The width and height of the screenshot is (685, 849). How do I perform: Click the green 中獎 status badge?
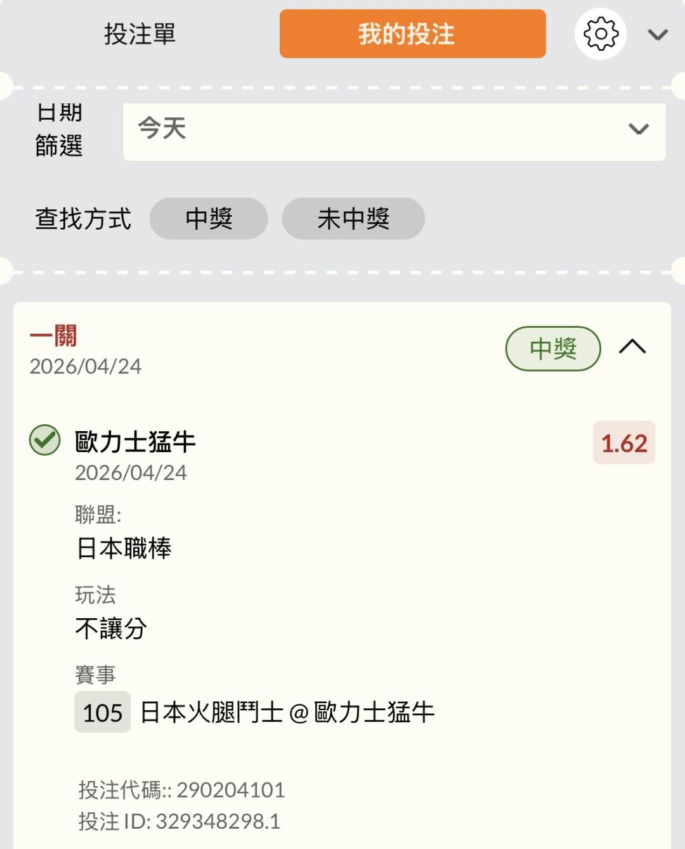(x=552, y=348)
